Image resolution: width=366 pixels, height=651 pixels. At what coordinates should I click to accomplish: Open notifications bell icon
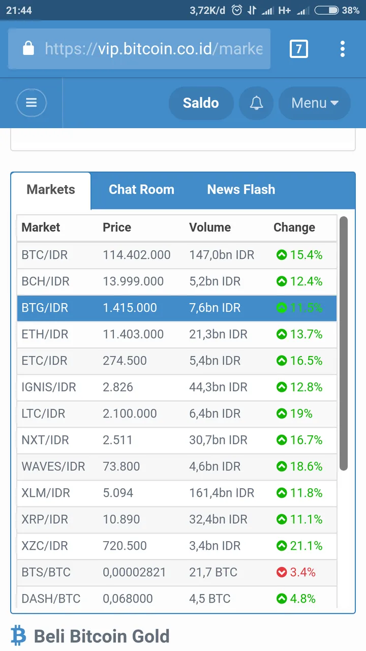pos(256,103)
